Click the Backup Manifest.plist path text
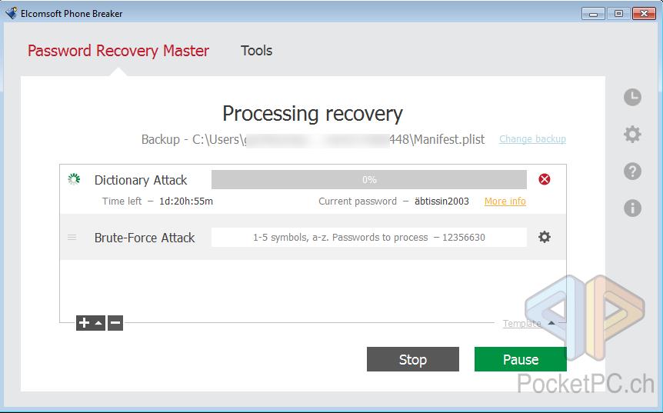663x413 pixels. 313,139
